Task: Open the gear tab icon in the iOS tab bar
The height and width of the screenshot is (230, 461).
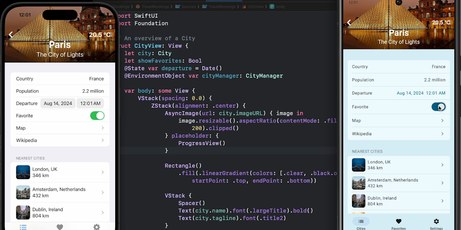Action: click(96, 227)
